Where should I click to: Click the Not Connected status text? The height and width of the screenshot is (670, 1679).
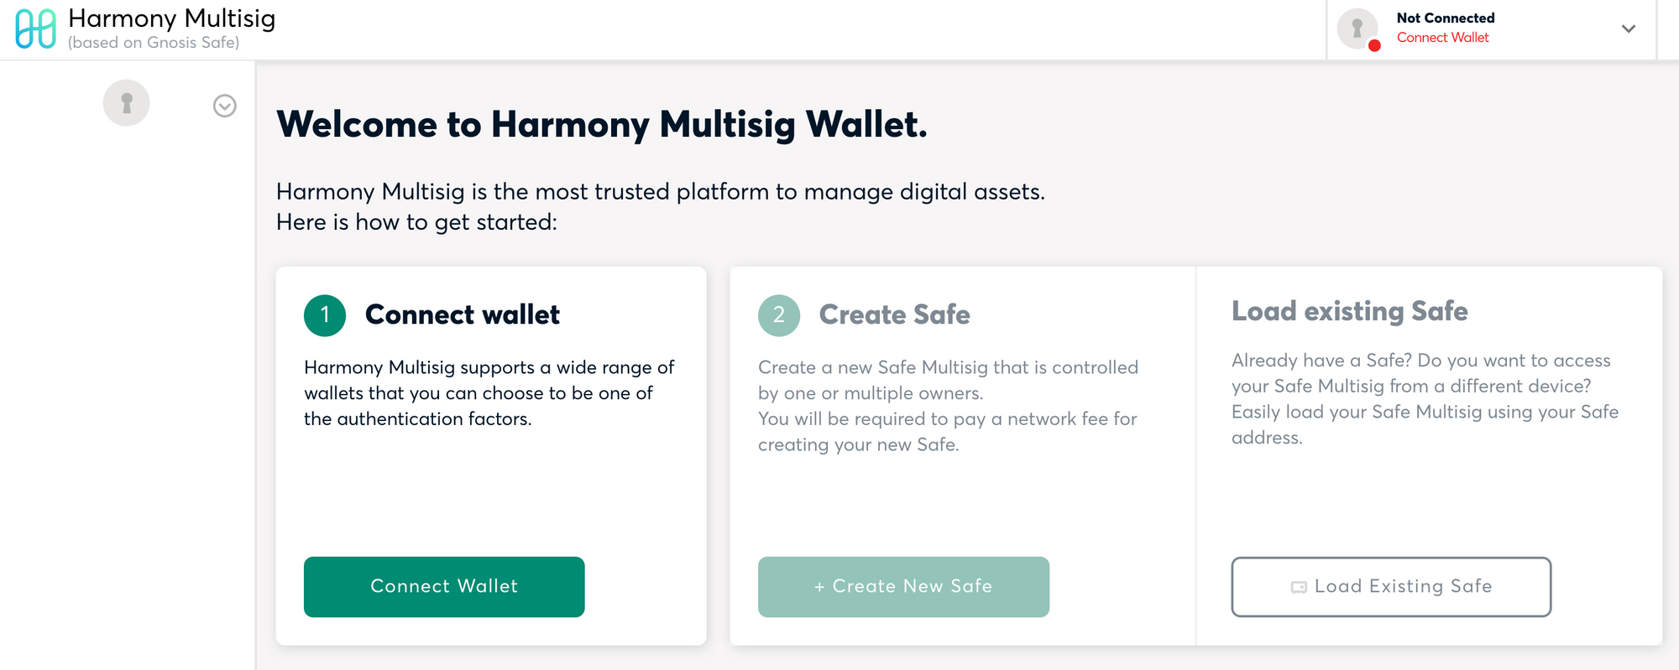tap(1446, 18)
